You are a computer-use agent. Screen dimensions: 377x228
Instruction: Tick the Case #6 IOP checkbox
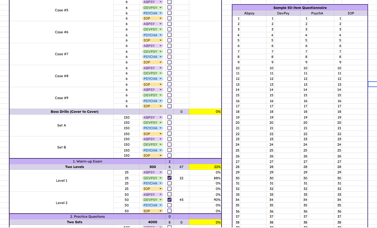click(x=169, y=40)
